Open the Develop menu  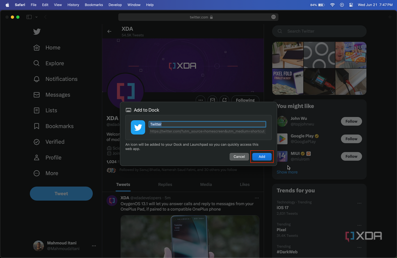pyautogui.click(x=115, y=5)
